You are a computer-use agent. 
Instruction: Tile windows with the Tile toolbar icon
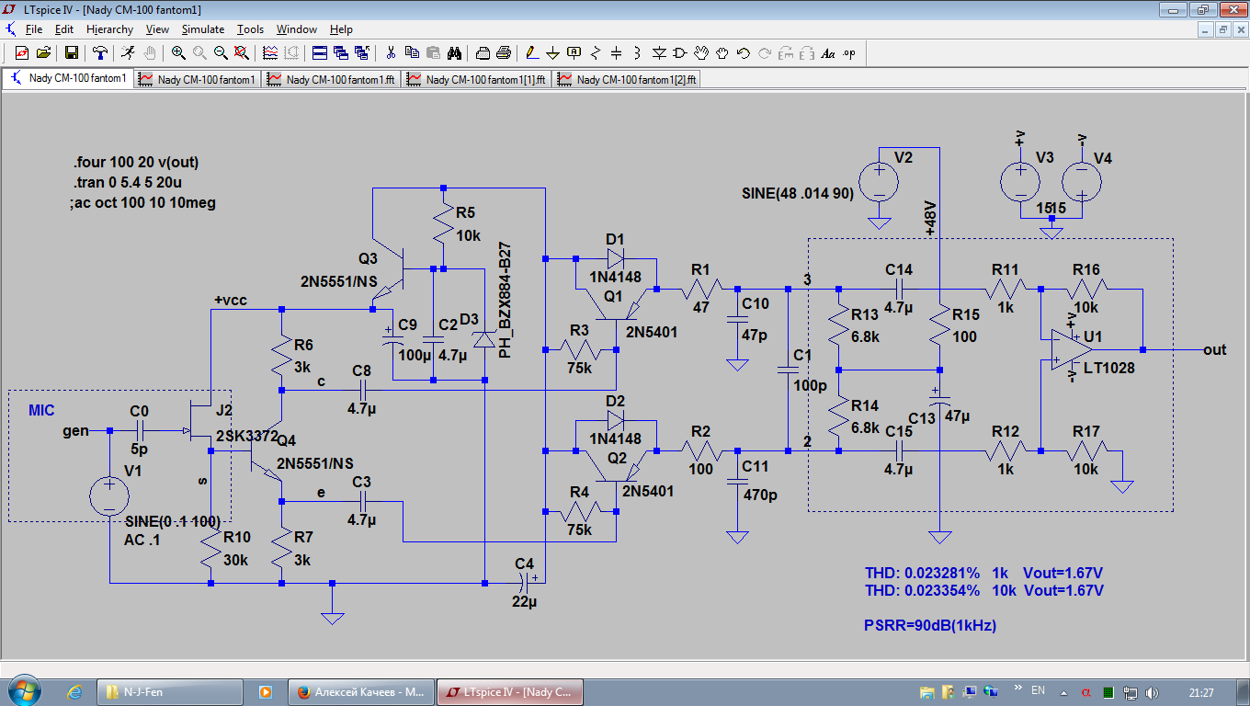tap(320, 52)
